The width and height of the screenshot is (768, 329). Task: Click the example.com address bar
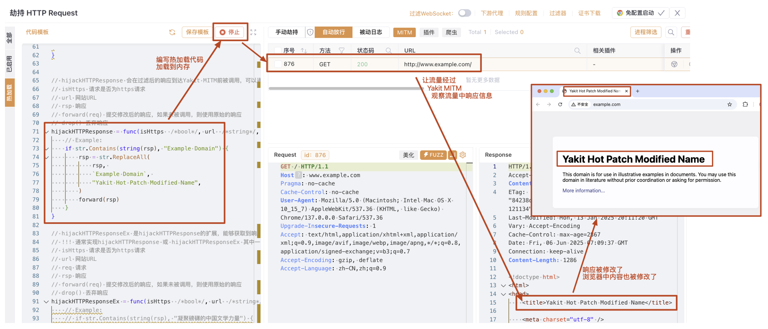coord(653,104)
